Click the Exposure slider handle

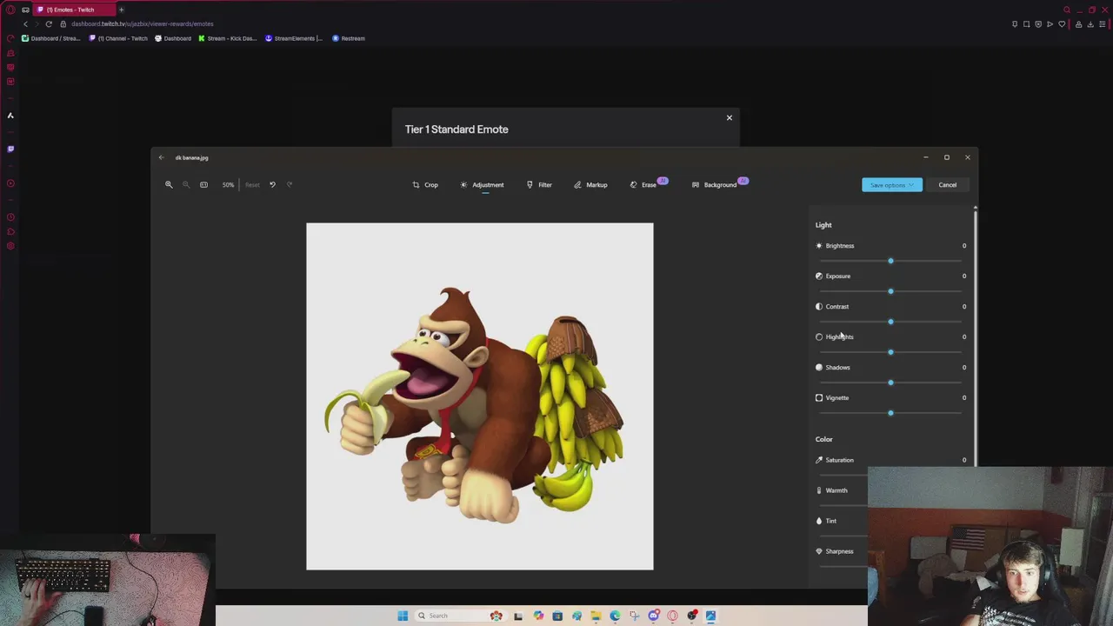tap(890, 291)
